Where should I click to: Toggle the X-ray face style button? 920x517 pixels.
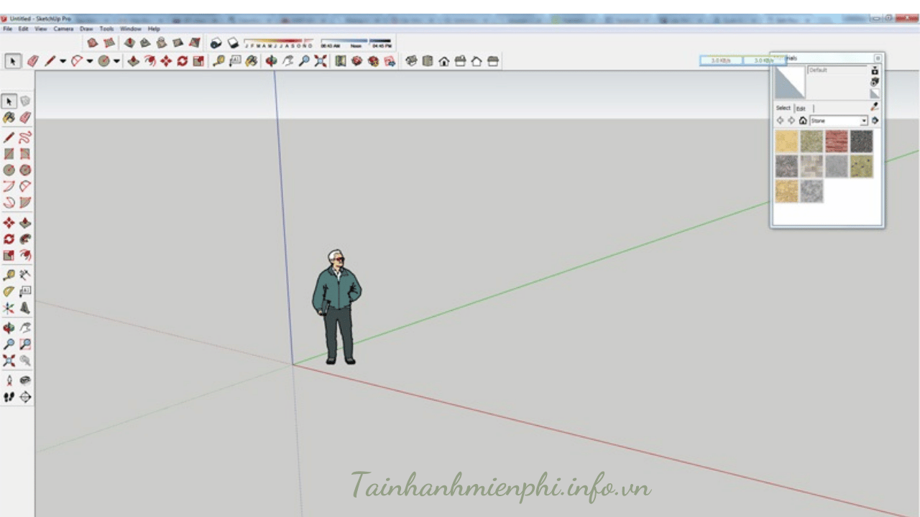click(x=93, y=43)
